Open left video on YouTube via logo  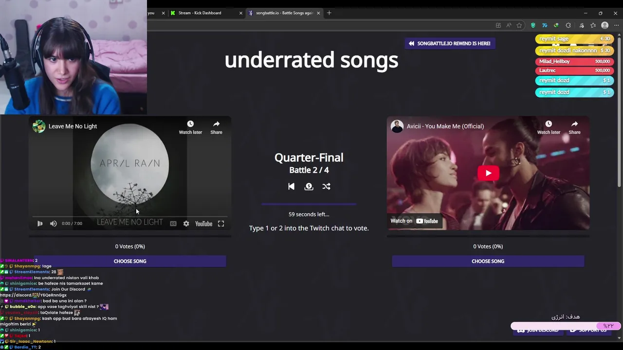tap(203, 224)
